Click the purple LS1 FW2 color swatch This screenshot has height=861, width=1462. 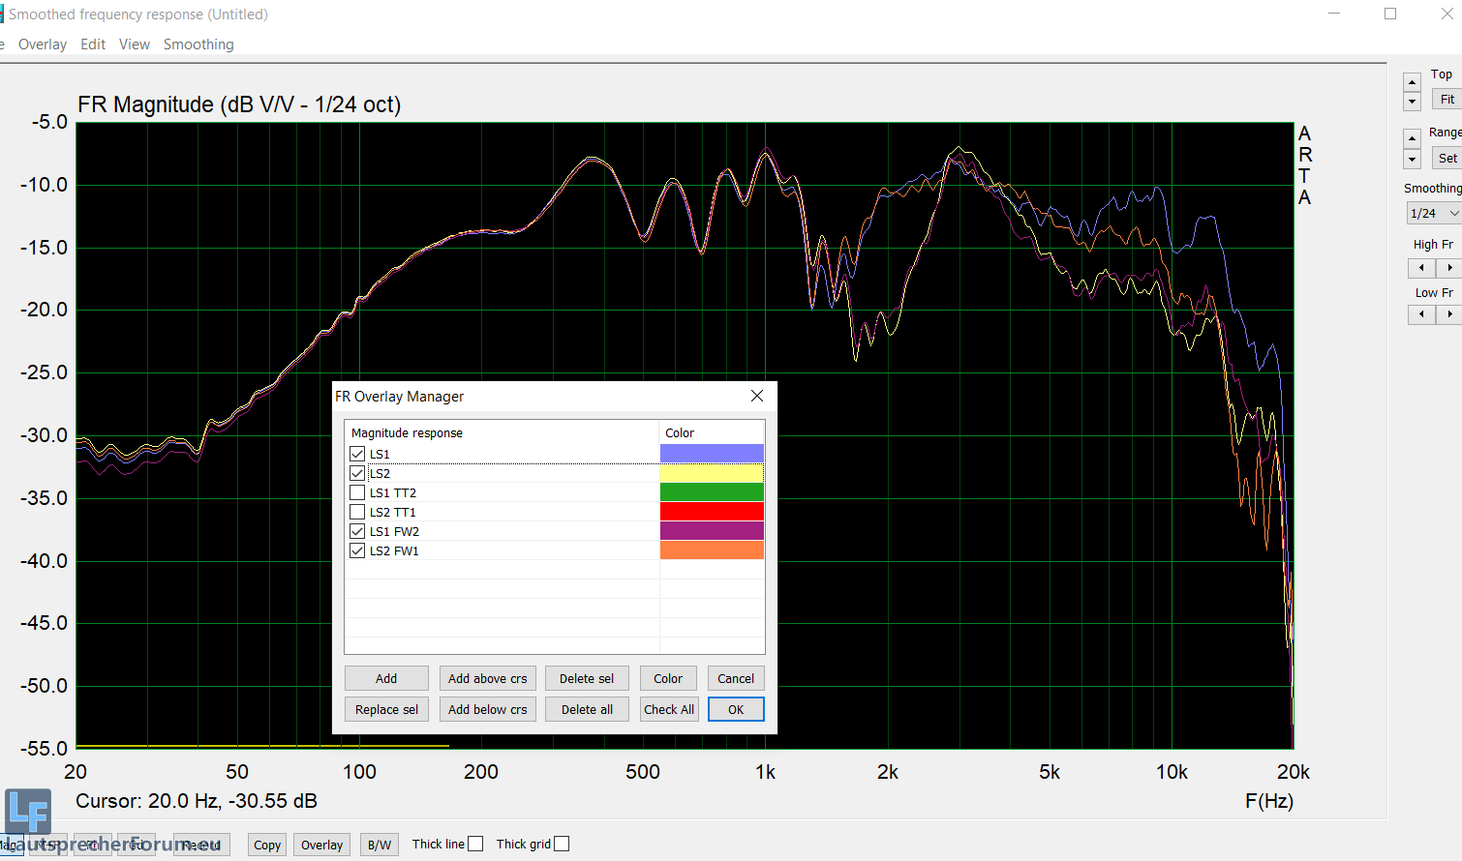712,531
